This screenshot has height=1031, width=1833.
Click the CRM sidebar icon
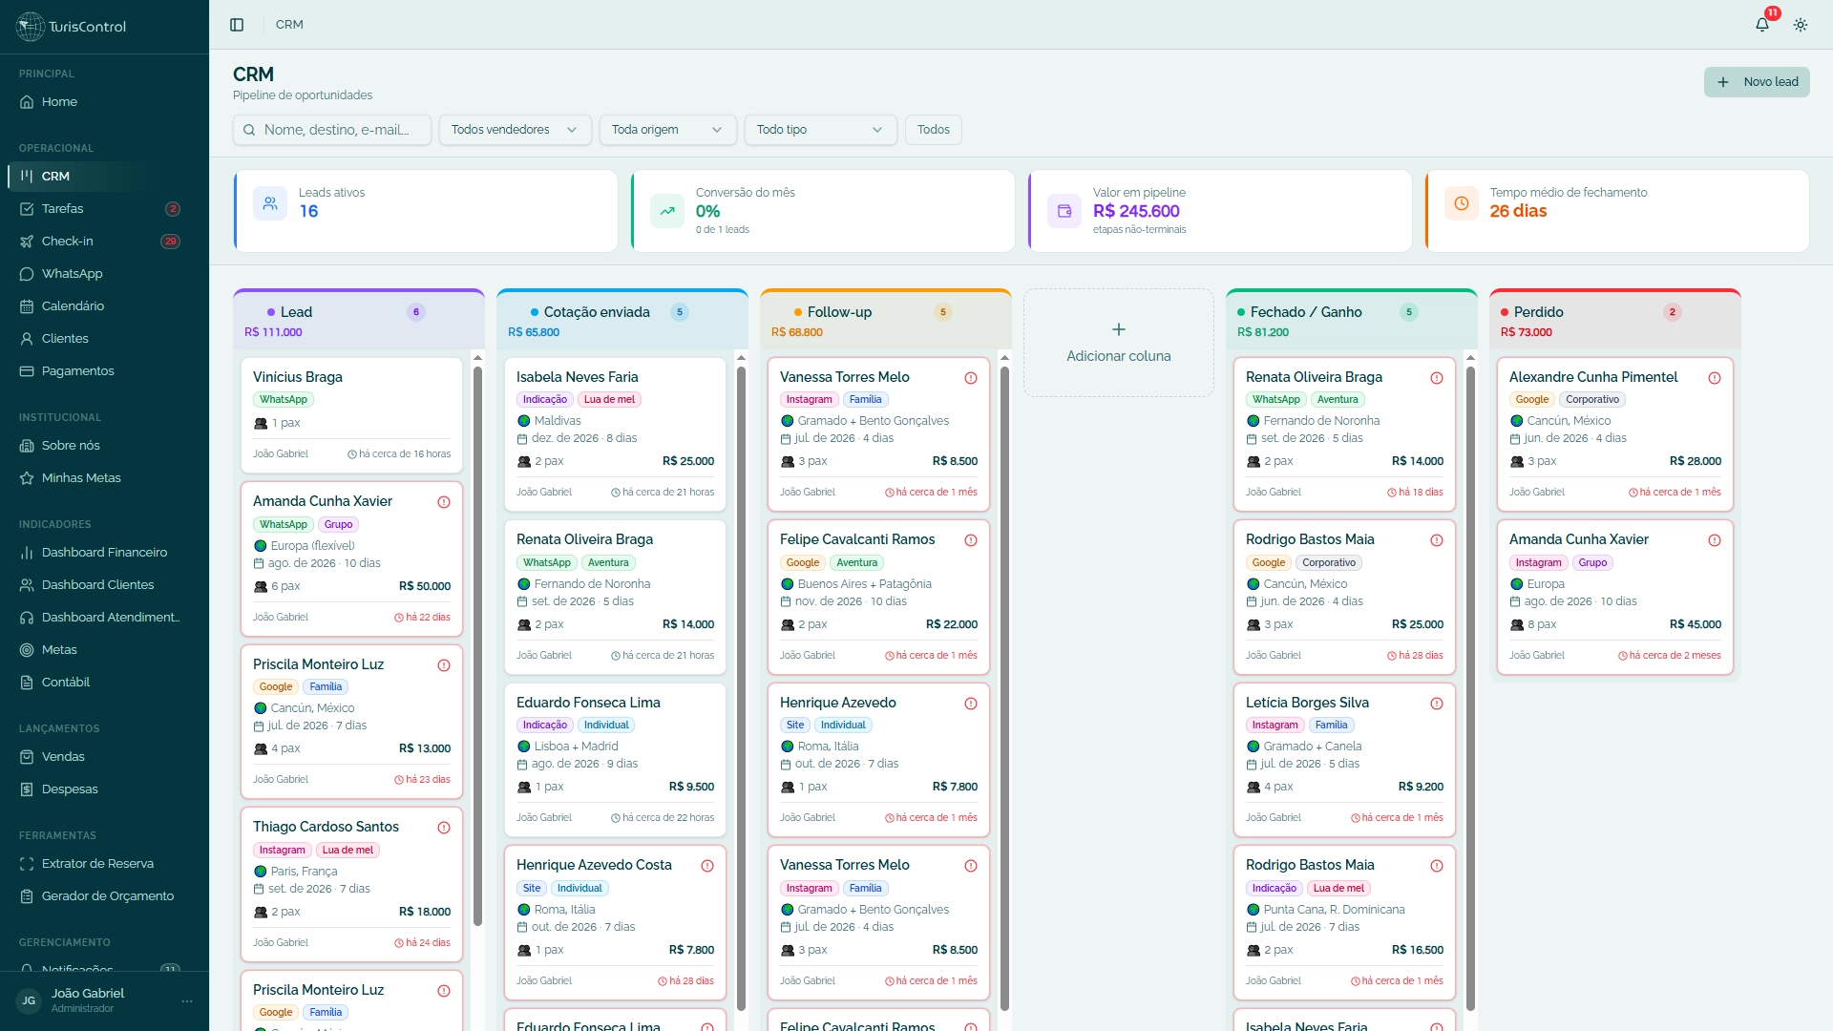point(27,177)
